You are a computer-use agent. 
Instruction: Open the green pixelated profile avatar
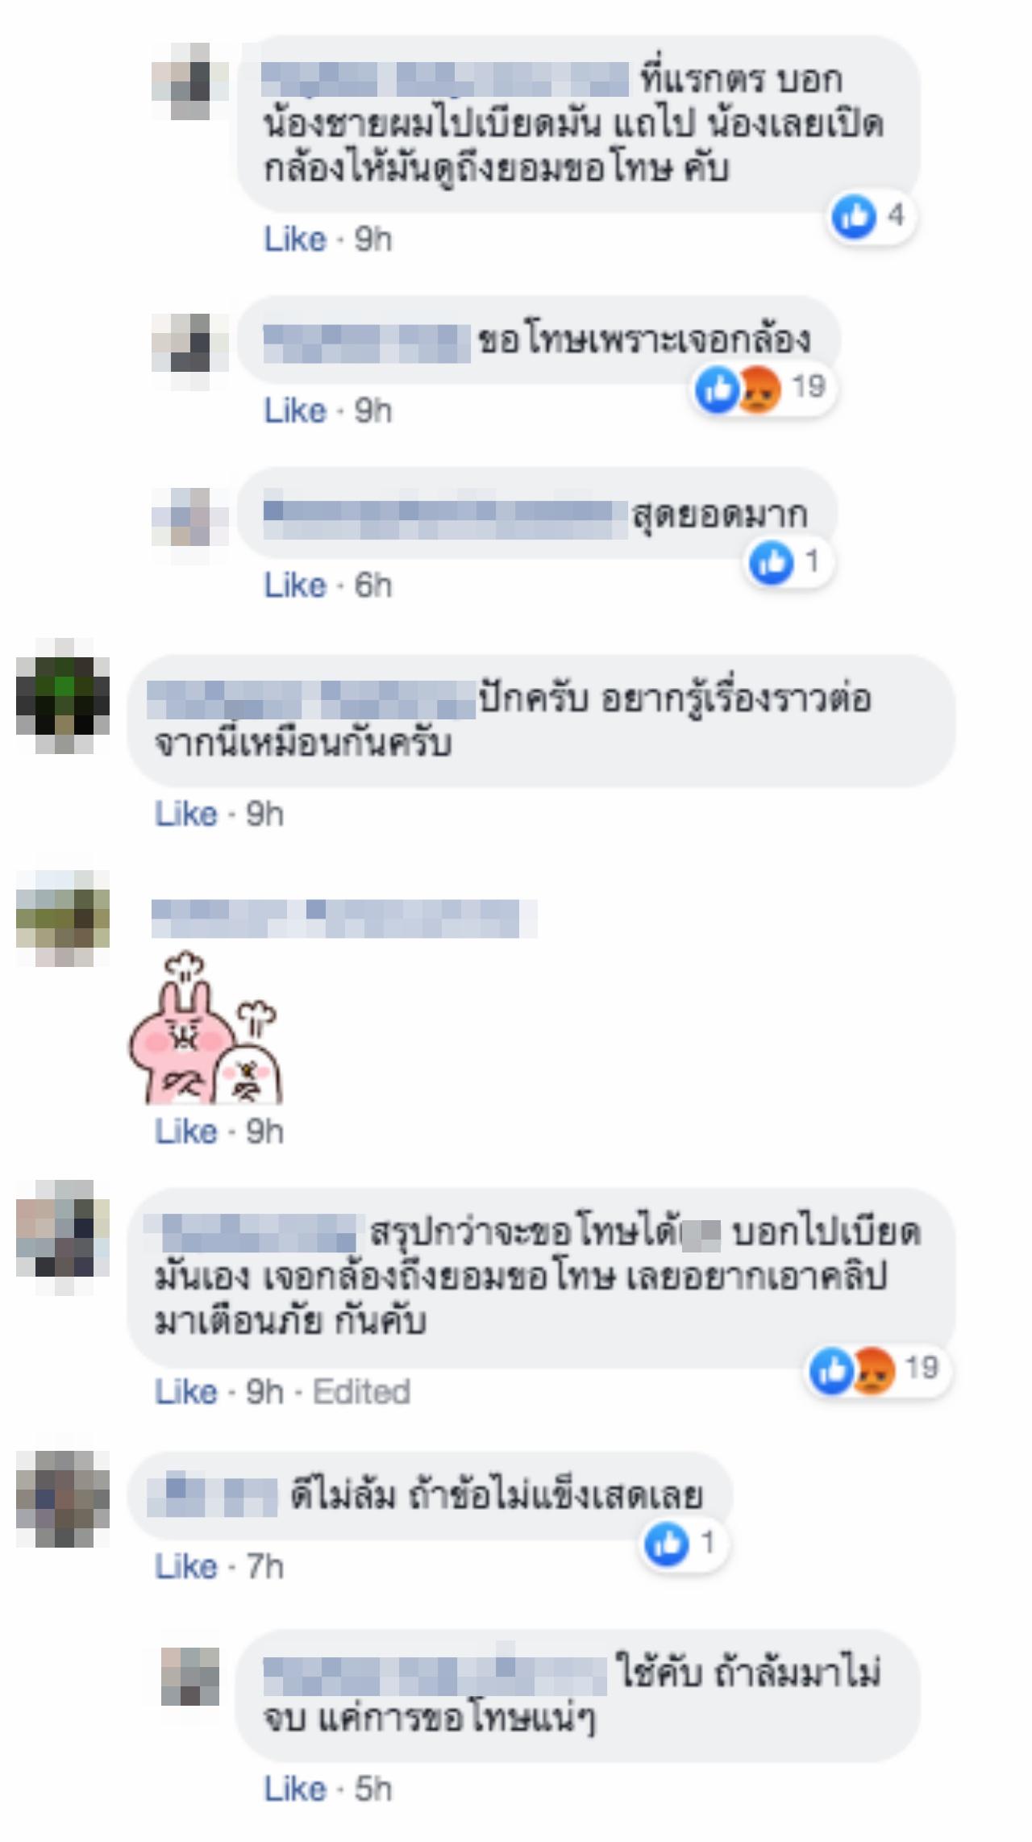(63, 696)
